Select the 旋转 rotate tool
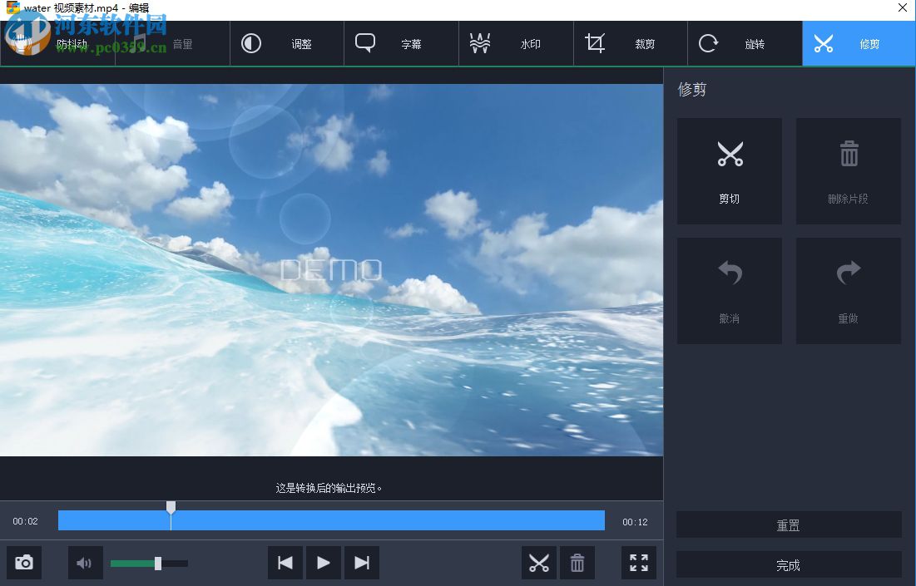The image size is (916, 586). click(744, 43)
